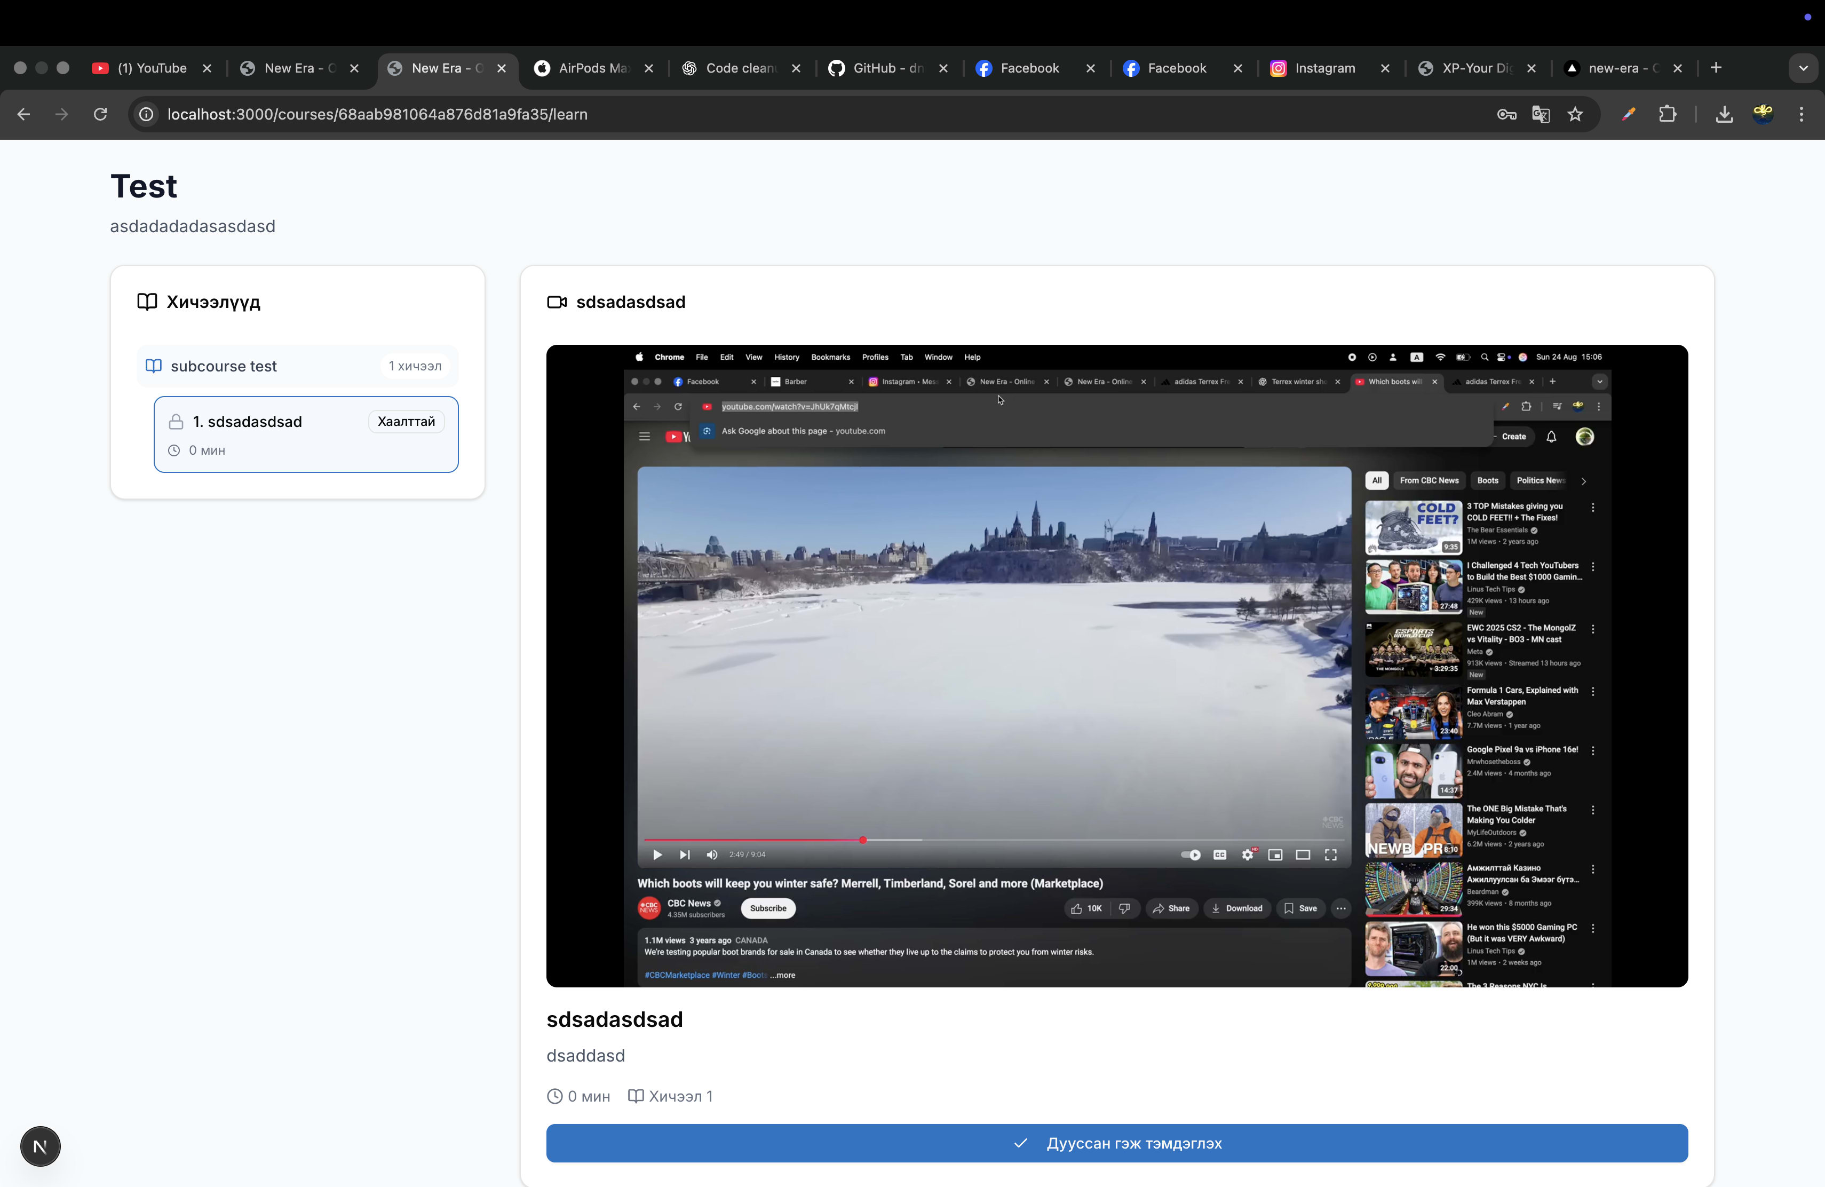This screenshot has width=1825, height=1187.
Task: View site information icon in address bar
Action: 146,114
